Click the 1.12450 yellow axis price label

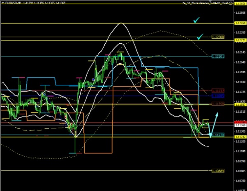pyautogui.click(x=240, y=23)
